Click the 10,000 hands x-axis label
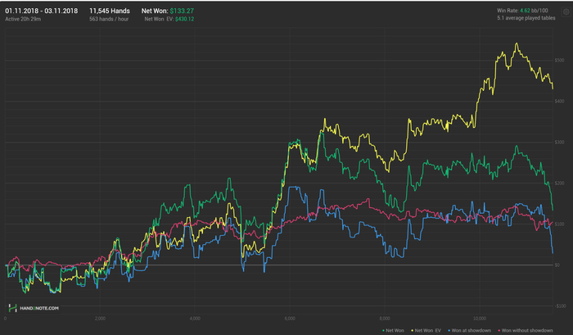573x335 pixels. click(480, 319)
